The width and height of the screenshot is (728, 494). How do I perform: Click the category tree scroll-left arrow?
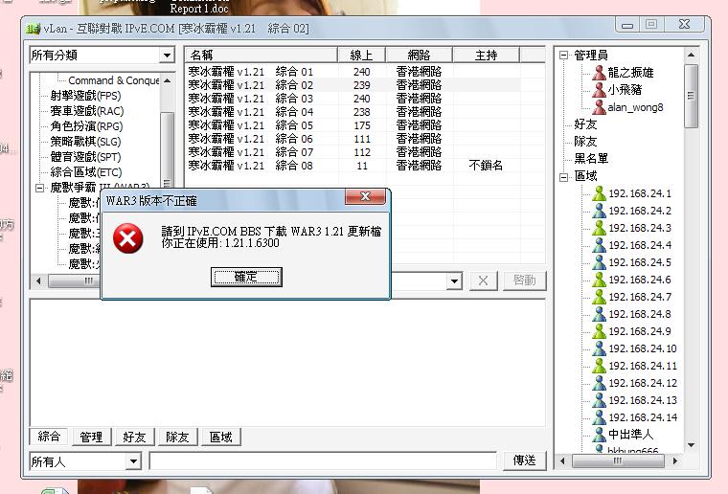(x=38, y=281)
